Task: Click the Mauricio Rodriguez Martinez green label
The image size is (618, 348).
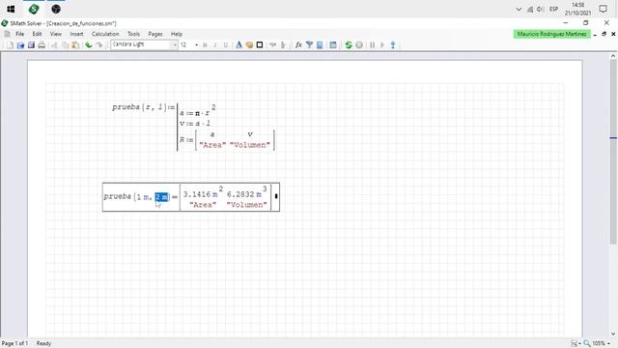Action: pos(551,34)
